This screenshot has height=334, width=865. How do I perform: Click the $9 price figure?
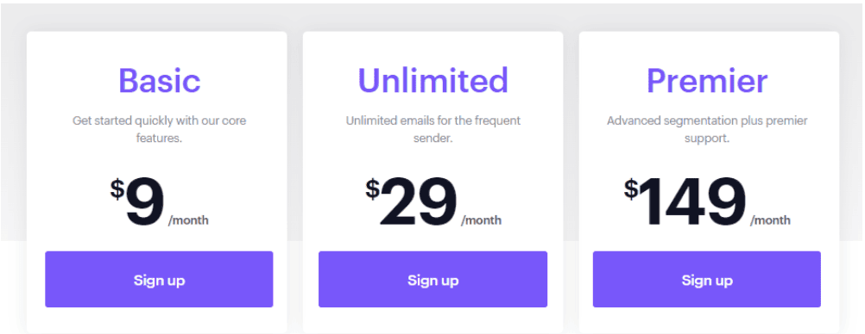137,202
